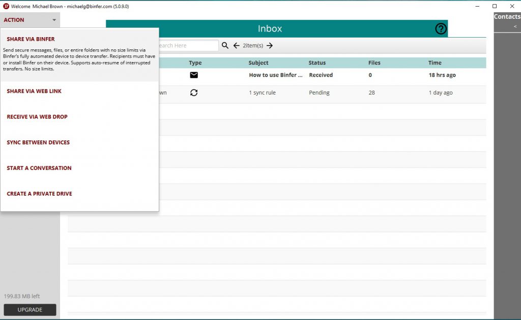The width and height of the screenshot is (521, 320).
Task: Click the help question mark icon
Action: 441,29
